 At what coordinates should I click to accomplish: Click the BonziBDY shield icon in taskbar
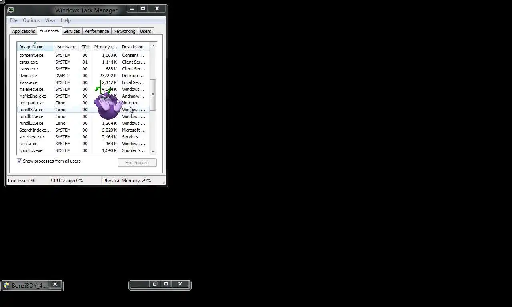pos(6,285)
